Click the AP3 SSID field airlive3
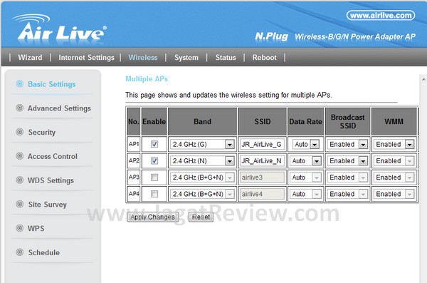Image resolution: width=427 pixels, height=283 pixels. [x=262, y=177]
